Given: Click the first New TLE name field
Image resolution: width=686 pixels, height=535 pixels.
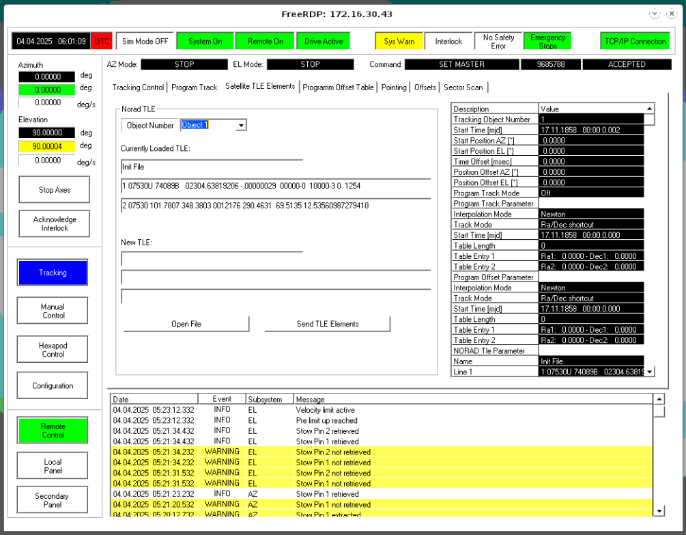Looking at the screenshot, I should (x=212, y=259).
